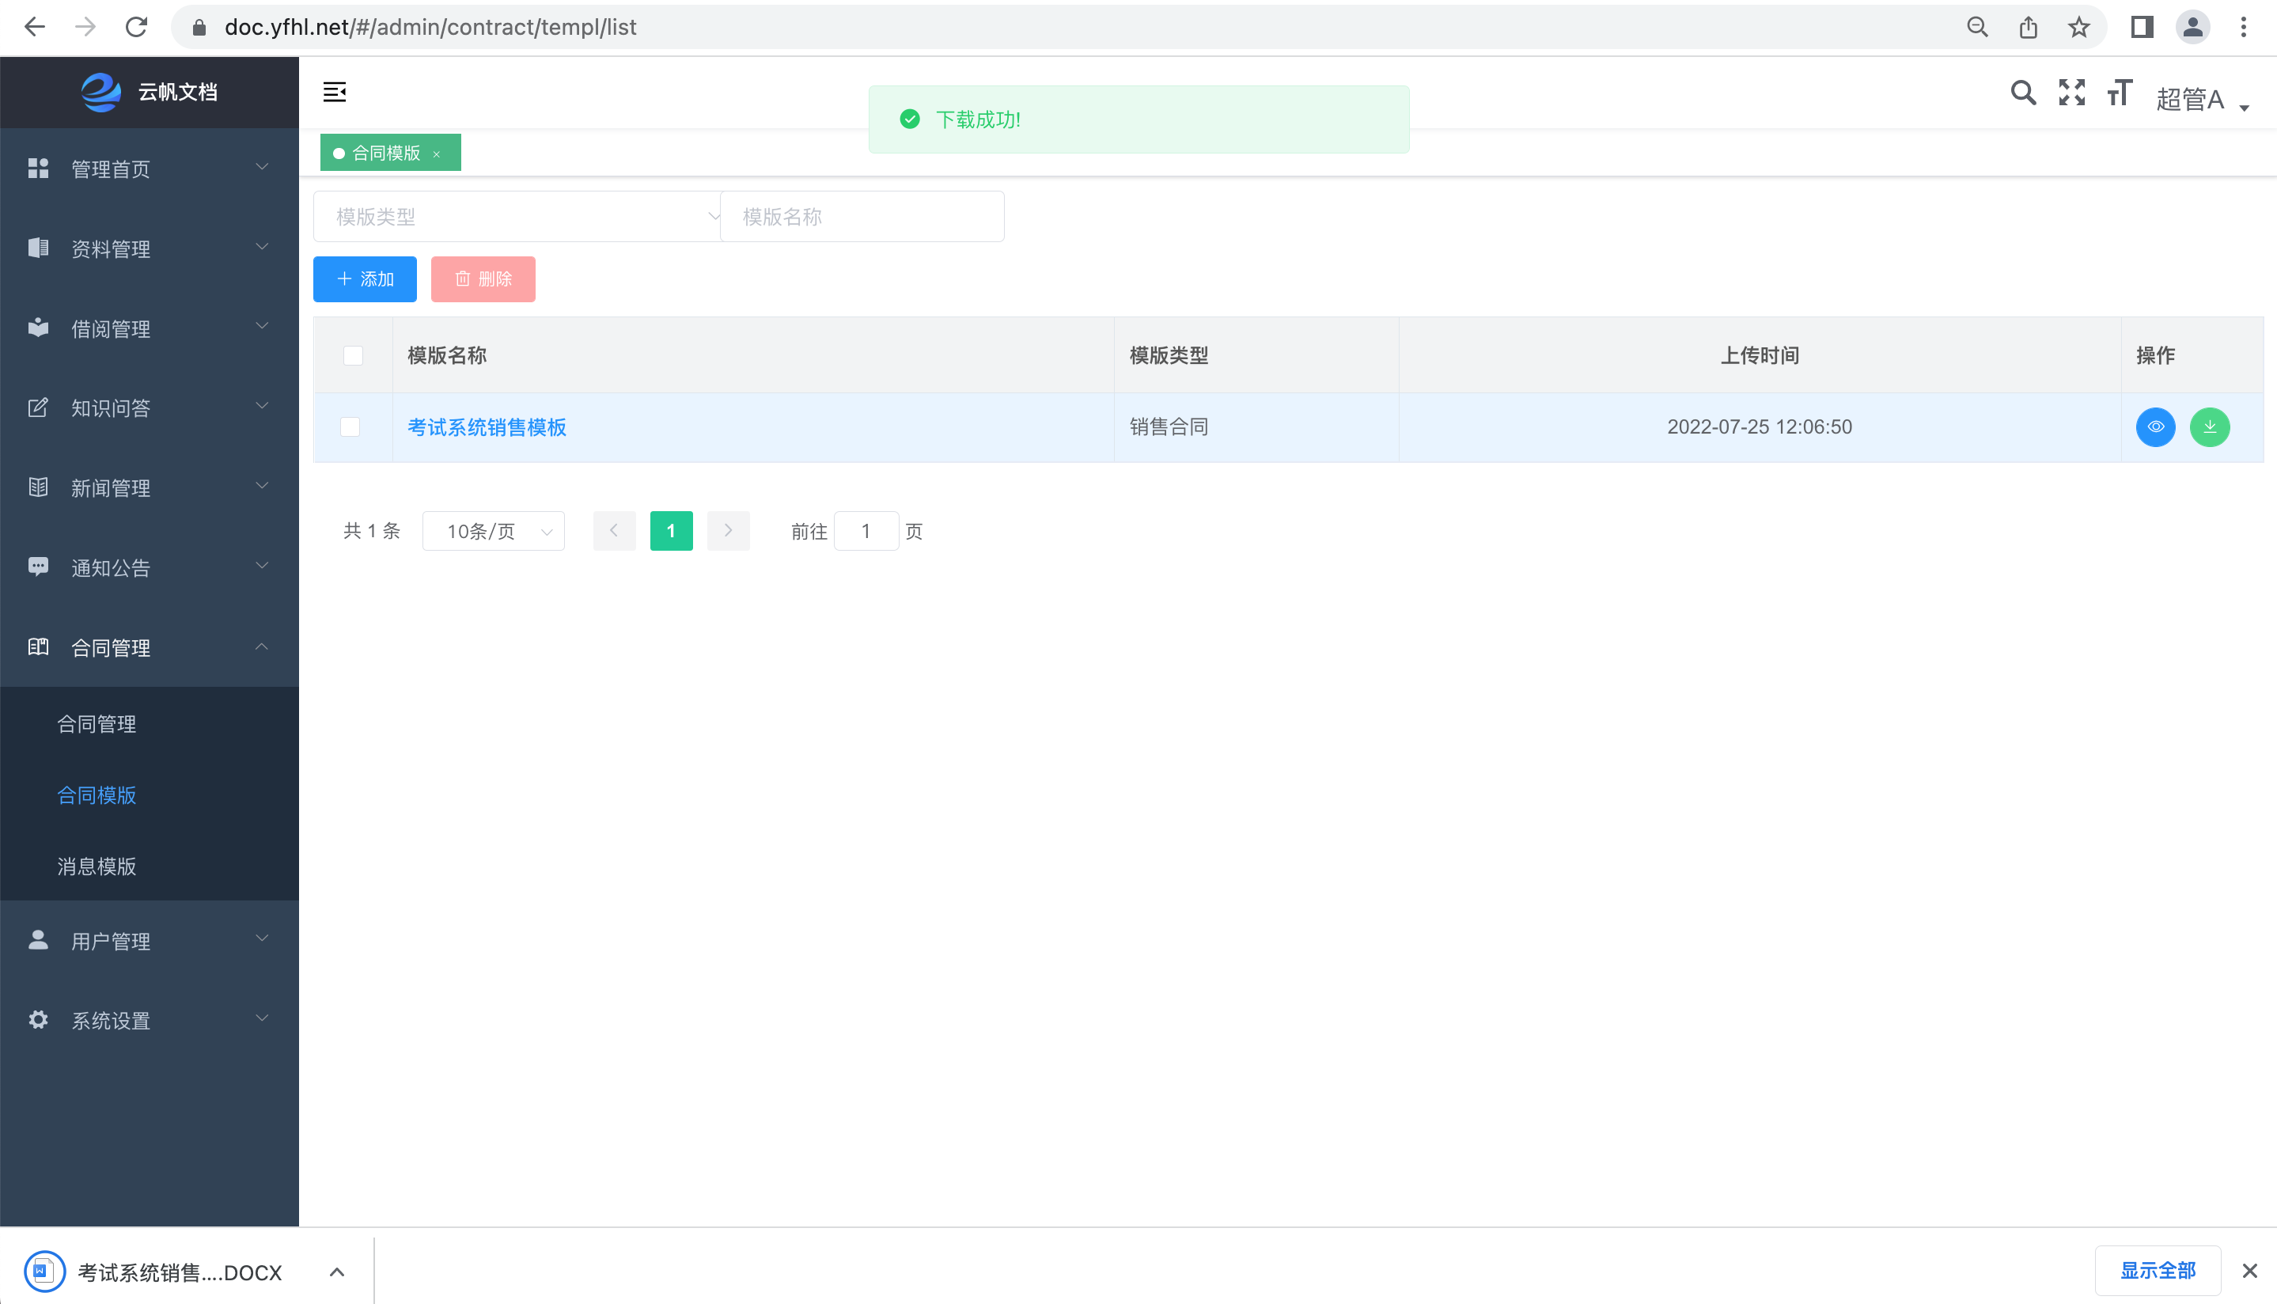2277x1304 pixels.
Task: Go back in browser history
Action: pyautogui.click(x=34, y=27)
